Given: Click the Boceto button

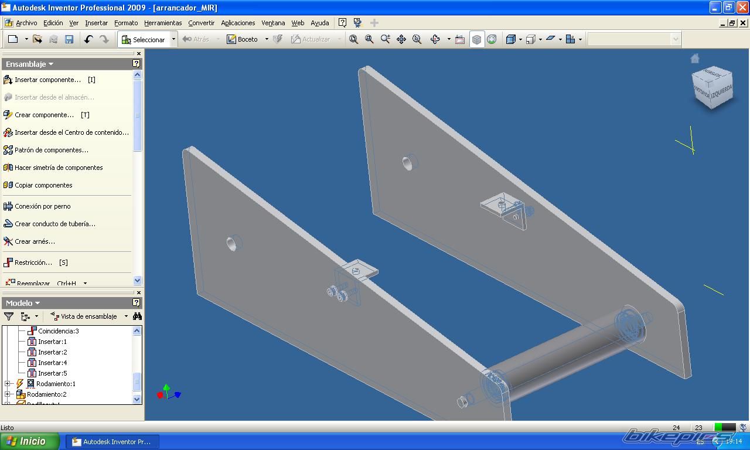Looking at the screenshot, I should coord(243,39).
